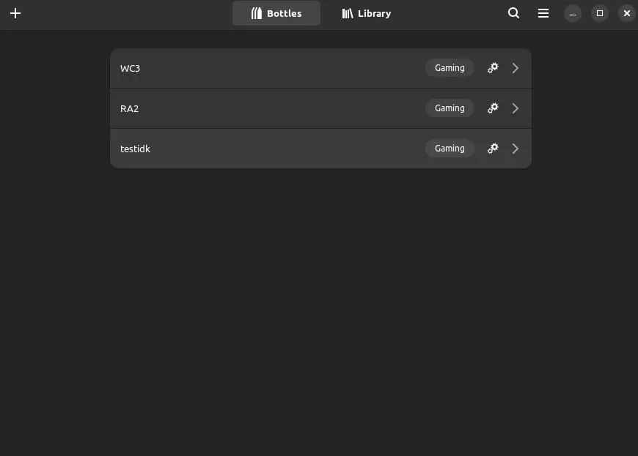
Task: Open the search icon in header bar
Action: (514, 13)
